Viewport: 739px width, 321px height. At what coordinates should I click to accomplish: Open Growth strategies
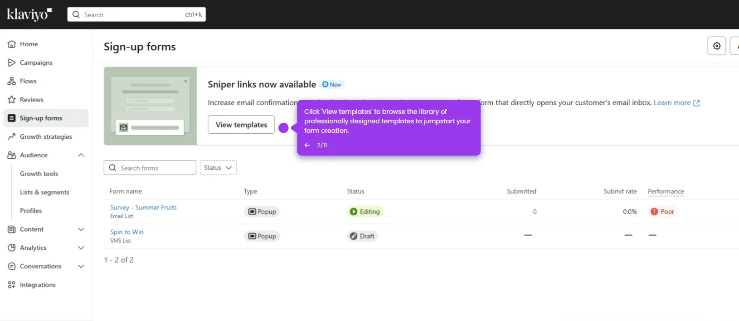(x=45, y=136)
